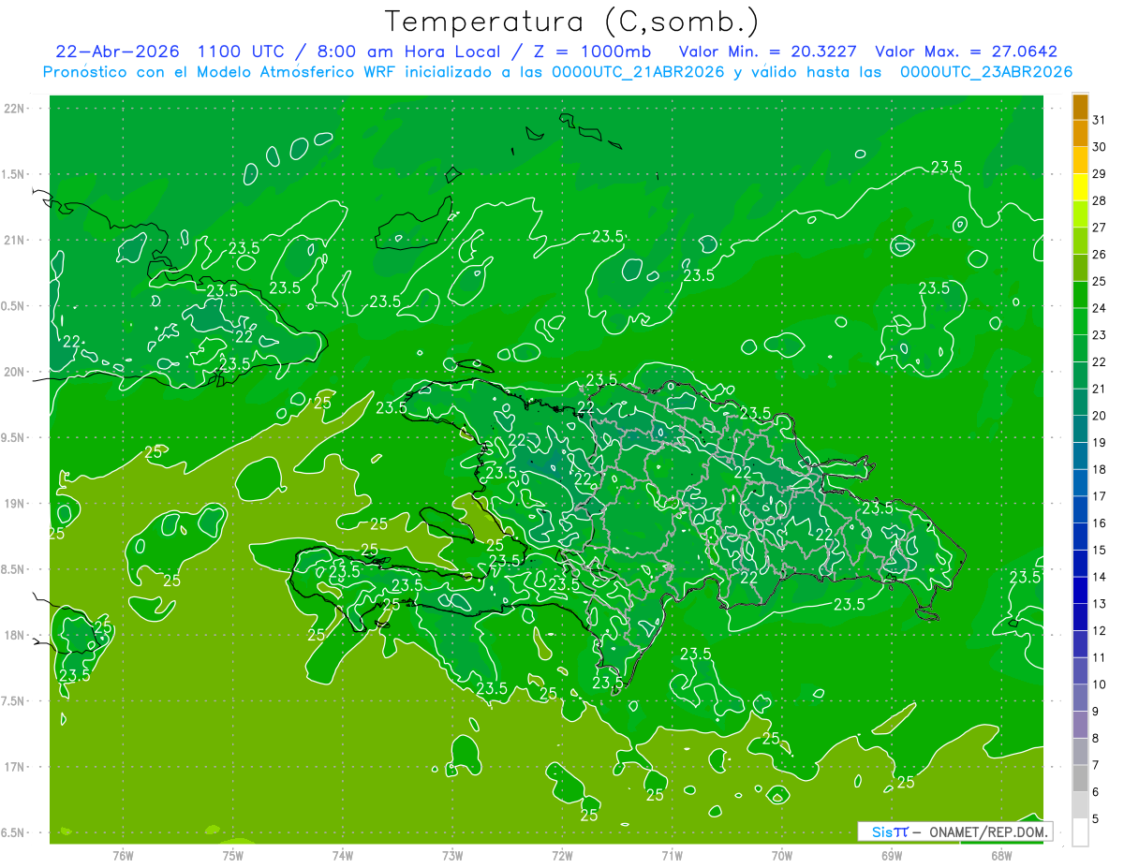The image size is (1124, 868).
Task: Click the Valor Max. = 27.0642 text
Action: 966,52
